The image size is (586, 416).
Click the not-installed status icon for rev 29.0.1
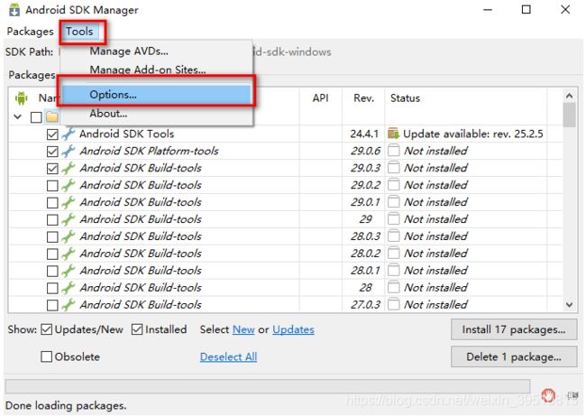(x=394, y=202)
